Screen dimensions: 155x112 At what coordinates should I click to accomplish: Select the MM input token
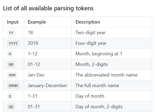coord(11,64)
